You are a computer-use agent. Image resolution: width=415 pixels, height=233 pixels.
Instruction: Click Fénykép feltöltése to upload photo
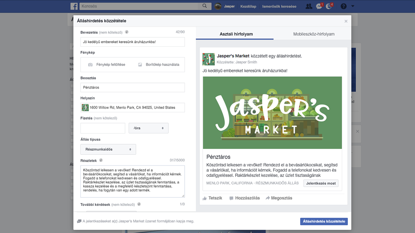pyautogui.click(x=107, y=65)
